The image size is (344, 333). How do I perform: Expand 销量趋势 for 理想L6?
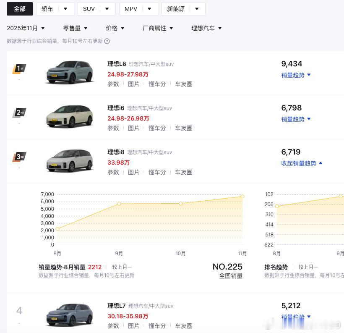point(295,75)
